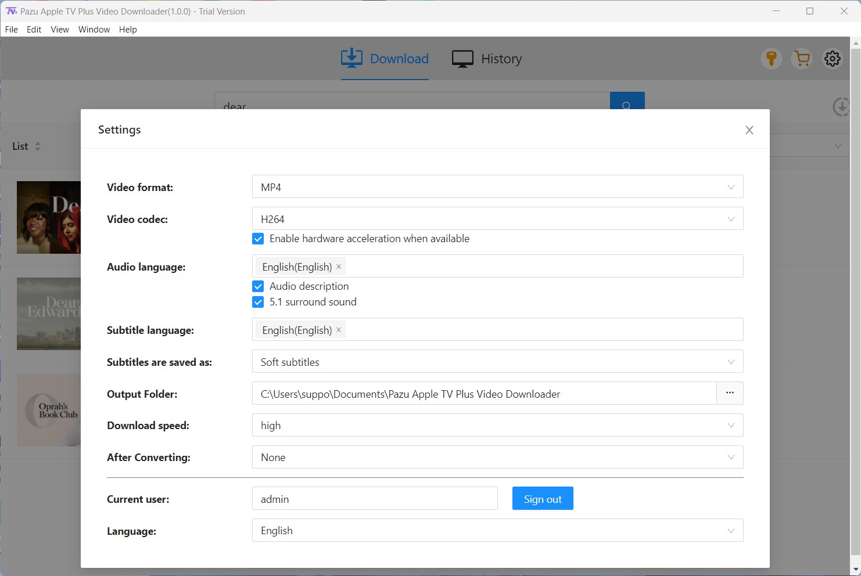Open the Download speed dropdown
The height and width of the screenshot is (576, 861).
tap(497, 425)
